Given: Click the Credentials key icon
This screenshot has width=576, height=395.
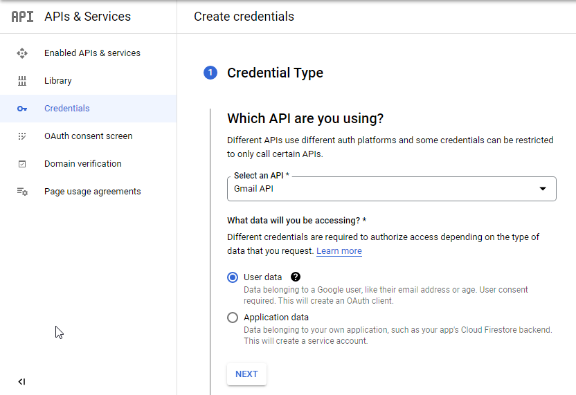Looking at the screenshot, I should coord(22,109).
